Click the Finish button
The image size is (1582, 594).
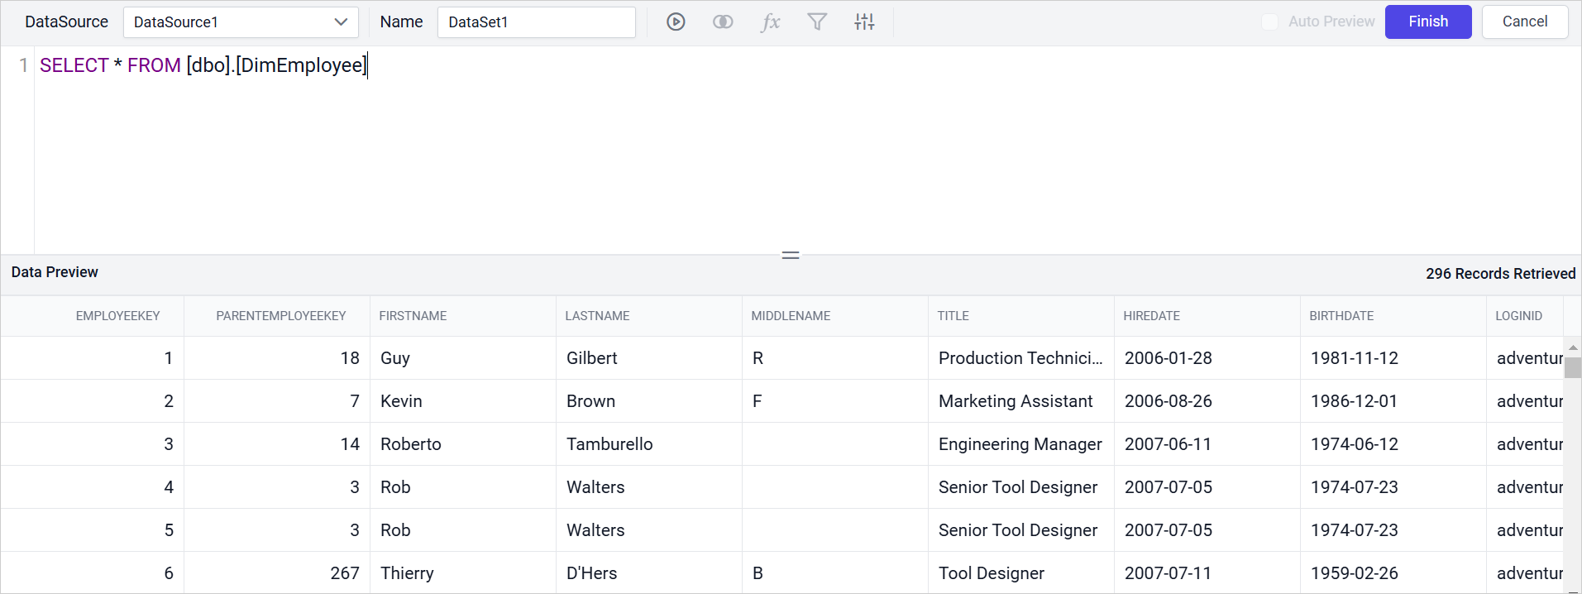[1427, 22]
